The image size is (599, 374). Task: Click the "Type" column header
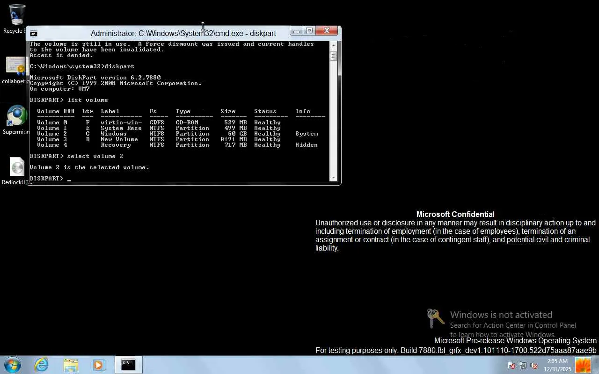(x=183, y=111)
